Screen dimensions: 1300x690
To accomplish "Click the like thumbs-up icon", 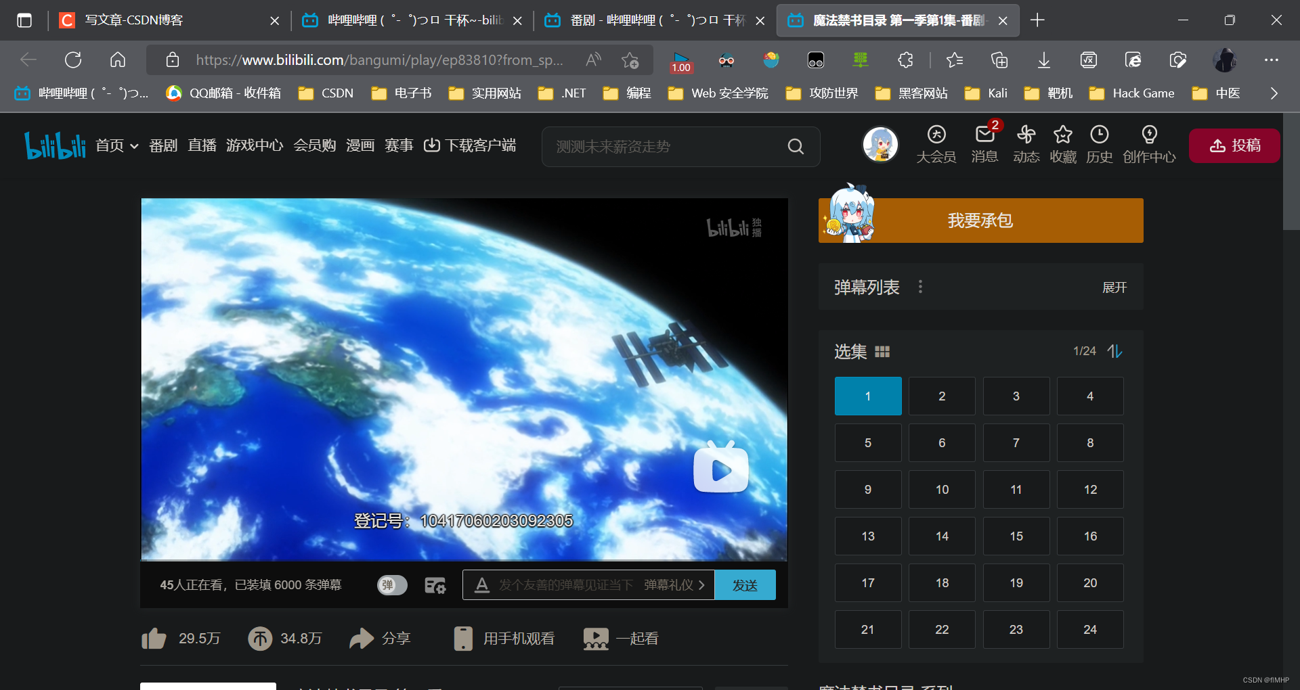I will click(154, 639).
